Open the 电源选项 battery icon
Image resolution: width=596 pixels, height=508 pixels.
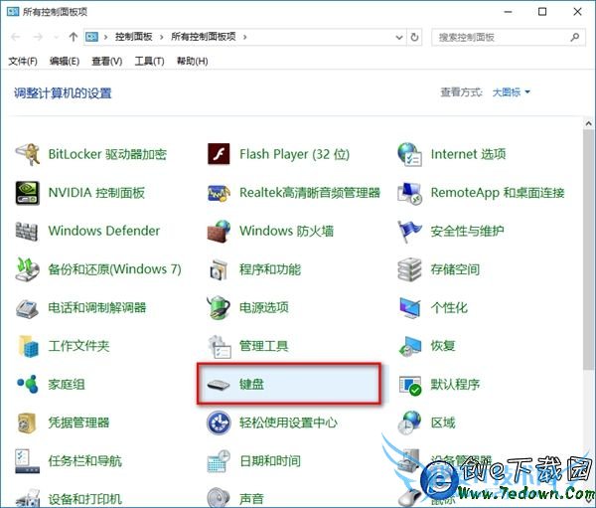click(x=219, y=308)
